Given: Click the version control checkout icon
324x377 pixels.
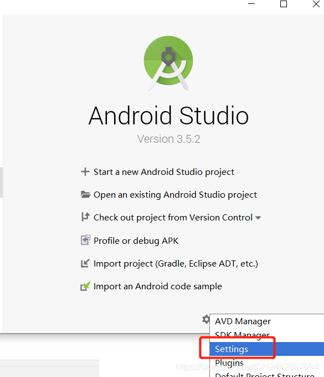Looking at the screenshot, I should 85,217.
